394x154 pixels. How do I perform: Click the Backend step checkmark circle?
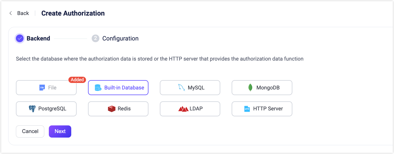tap(20, 38)
